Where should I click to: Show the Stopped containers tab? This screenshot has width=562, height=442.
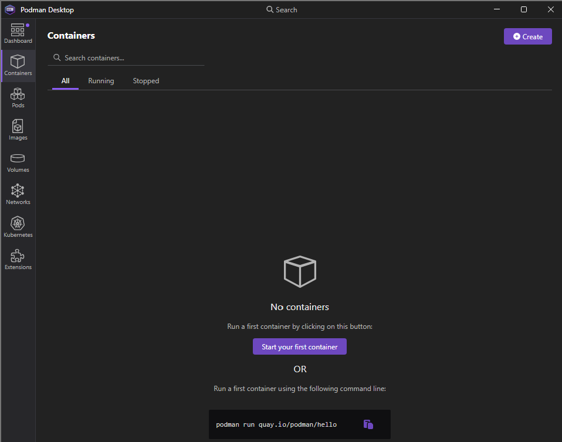pyautogui.click(x=145, y=81)
